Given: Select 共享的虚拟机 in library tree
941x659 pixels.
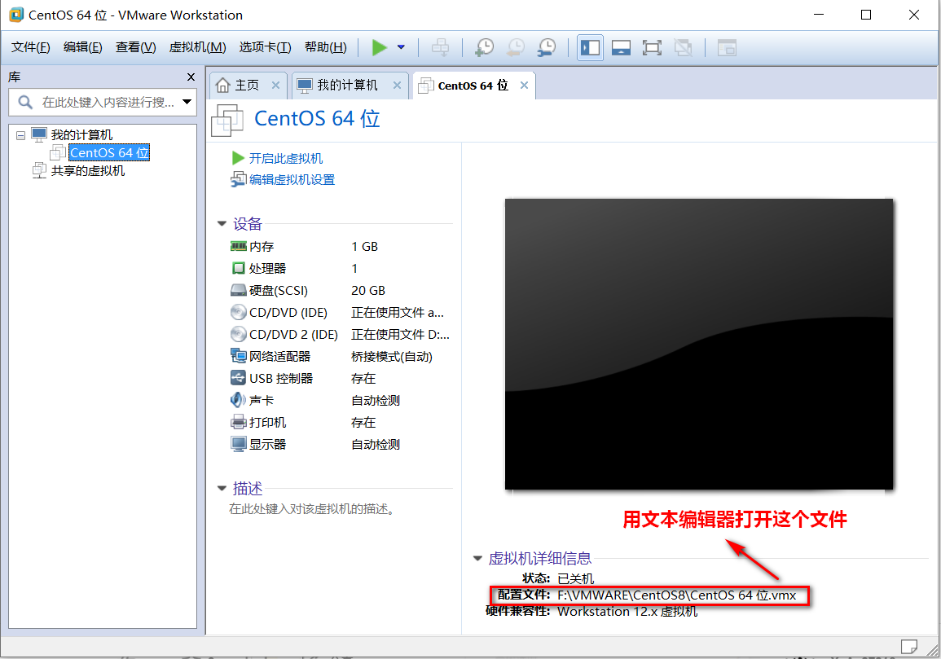Looking at the screenshot, I should tap(88, 171).
